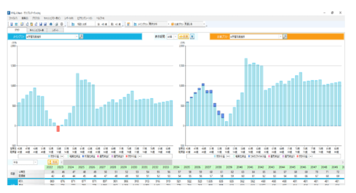Switch to the Report tab
The height and width of the screenshot is (193, 356).
pos(56,30)
